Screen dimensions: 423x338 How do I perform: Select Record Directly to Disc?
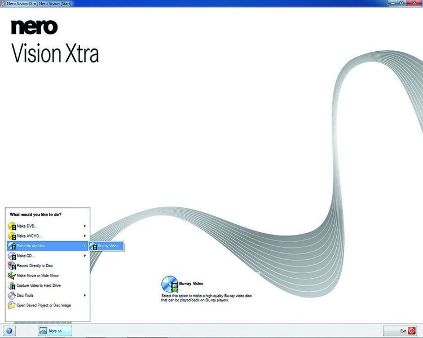(47, 266)
